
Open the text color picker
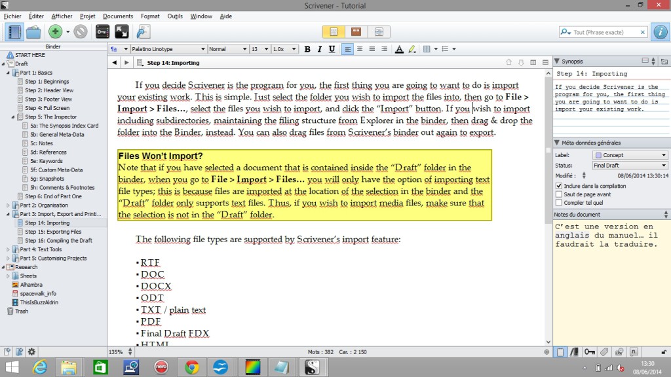399,49
